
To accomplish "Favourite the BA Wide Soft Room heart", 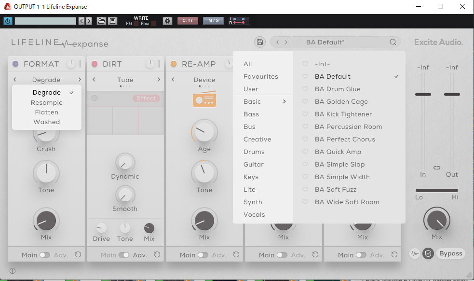I will point(305,202).
